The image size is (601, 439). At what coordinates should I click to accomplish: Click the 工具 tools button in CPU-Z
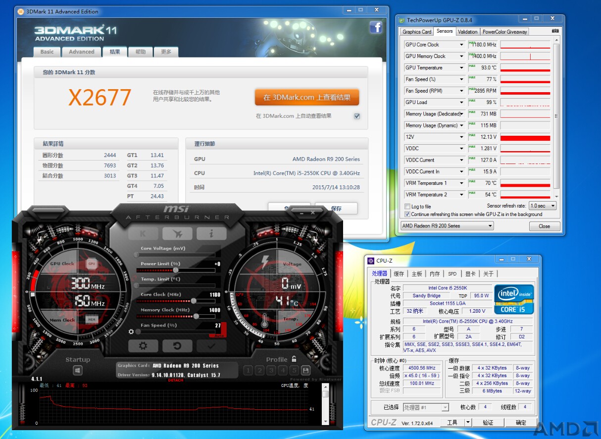click(452, 423)
